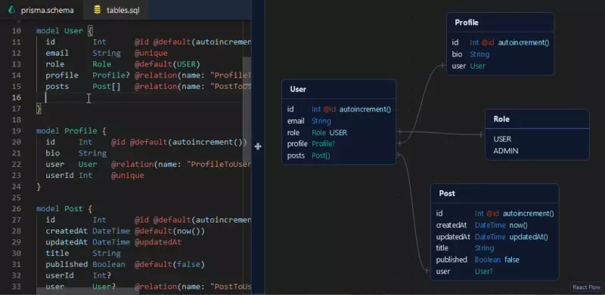The width and height of the screenshot is (605, 295).
Task: Open the tables.sql tab
Action: pyautogui.click(x=117, y=10)
